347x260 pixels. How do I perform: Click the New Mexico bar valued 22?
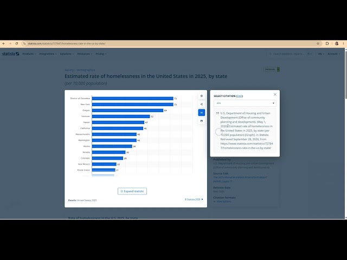104,164
